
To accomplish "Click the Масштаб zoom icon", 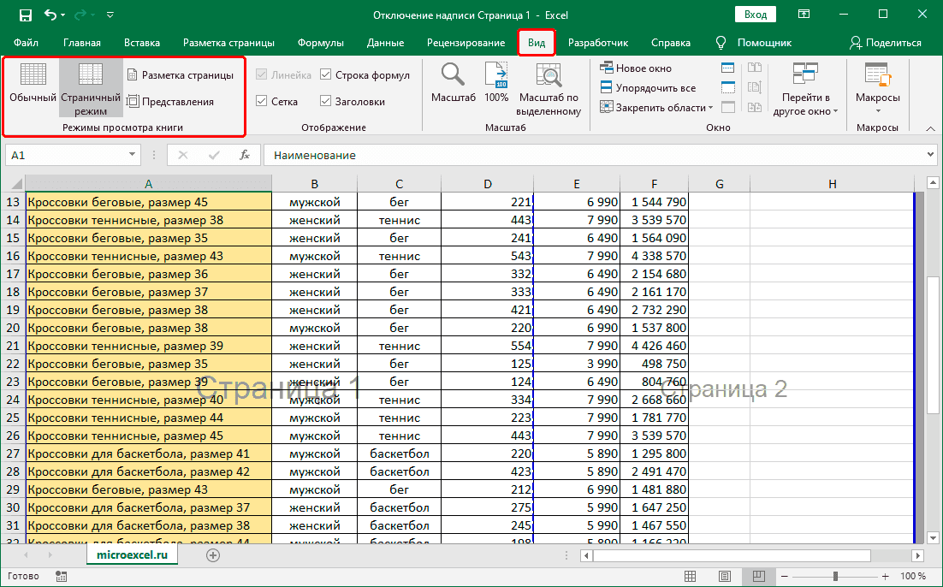I will click(x=453, y=86).
